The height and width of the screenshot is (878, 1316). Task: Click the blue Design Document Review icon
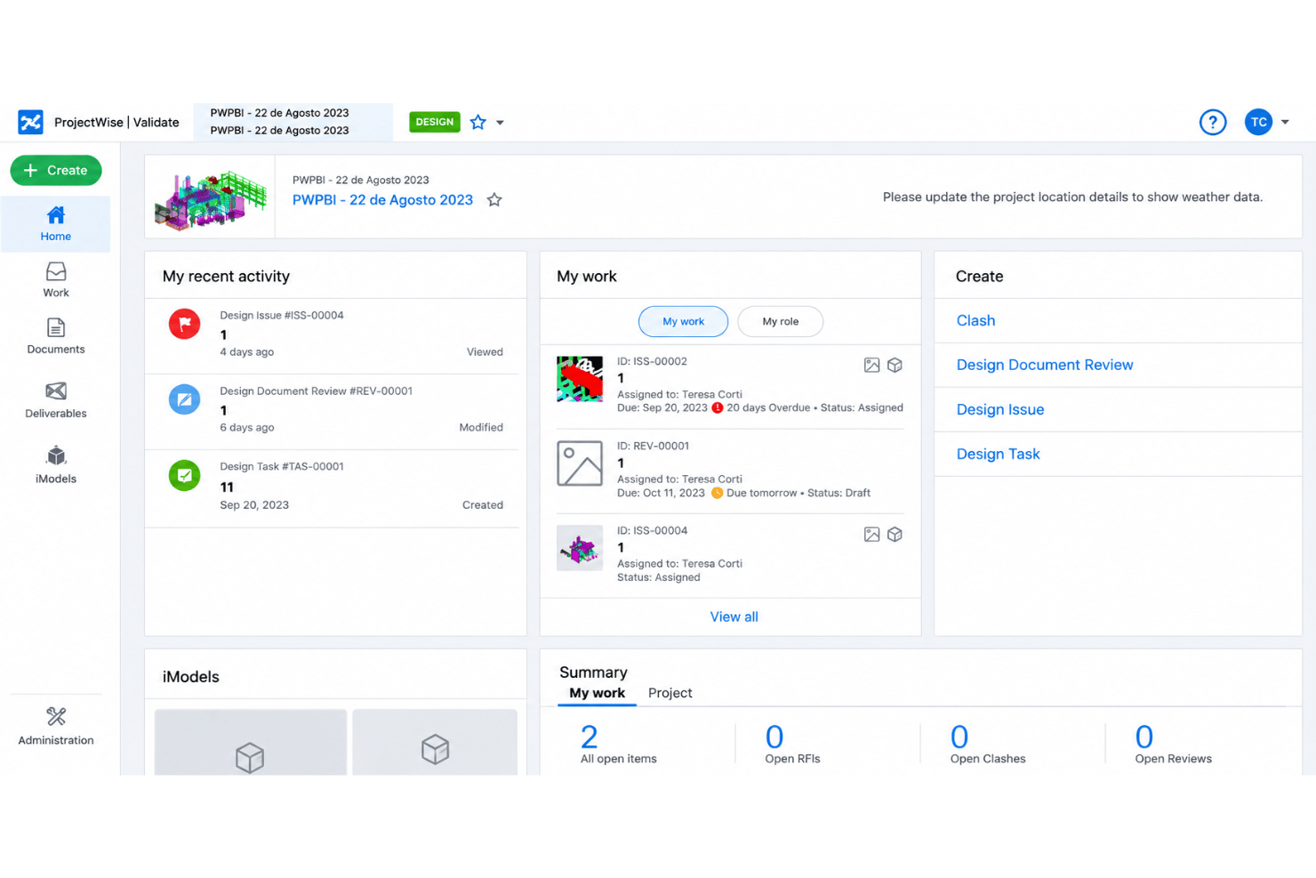[185, 399]
